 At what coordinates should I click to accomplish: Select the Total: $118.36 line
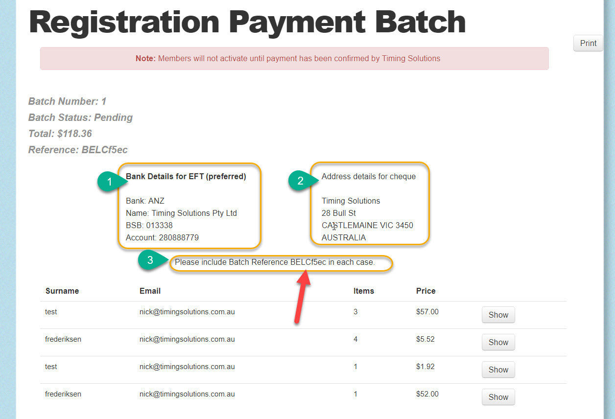coord(60,134)
